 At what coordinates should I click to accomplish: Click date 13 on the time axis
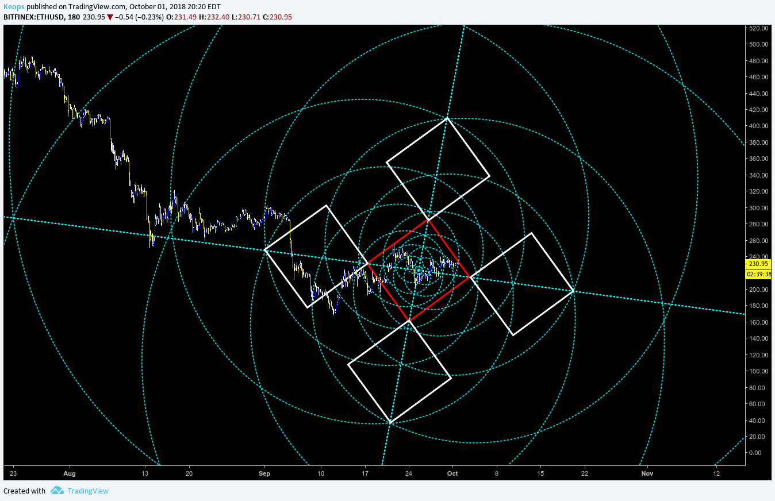point(145,474)
